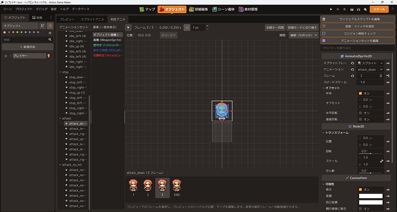Filter by the red color tag

(x=9, y=32)
